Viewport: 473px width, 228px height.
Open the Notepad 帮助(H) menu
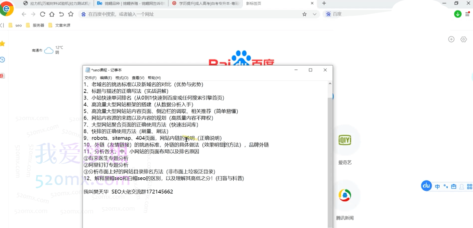pyautogui.click(x=154, y=78)
